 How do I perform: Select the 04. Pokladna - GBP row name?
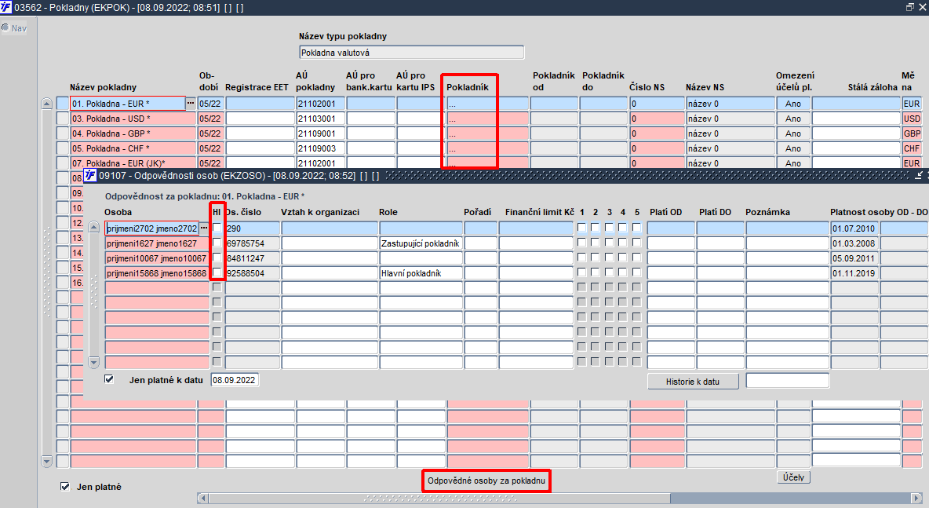tap(133, 133)
